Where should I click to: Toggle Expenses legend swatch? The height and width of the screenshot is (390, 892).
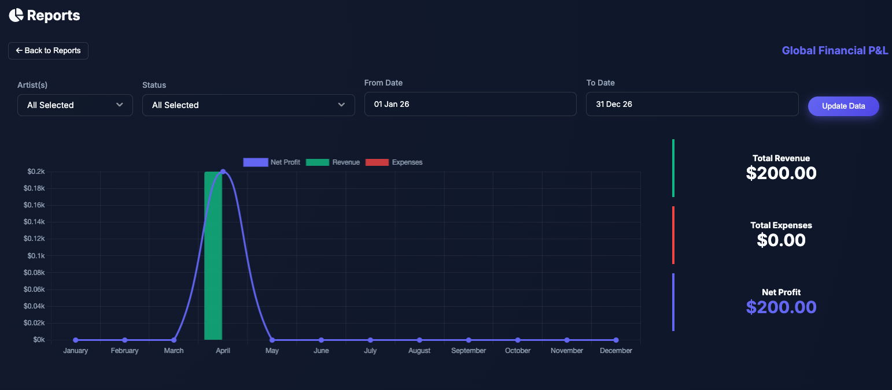pos(377,162)
